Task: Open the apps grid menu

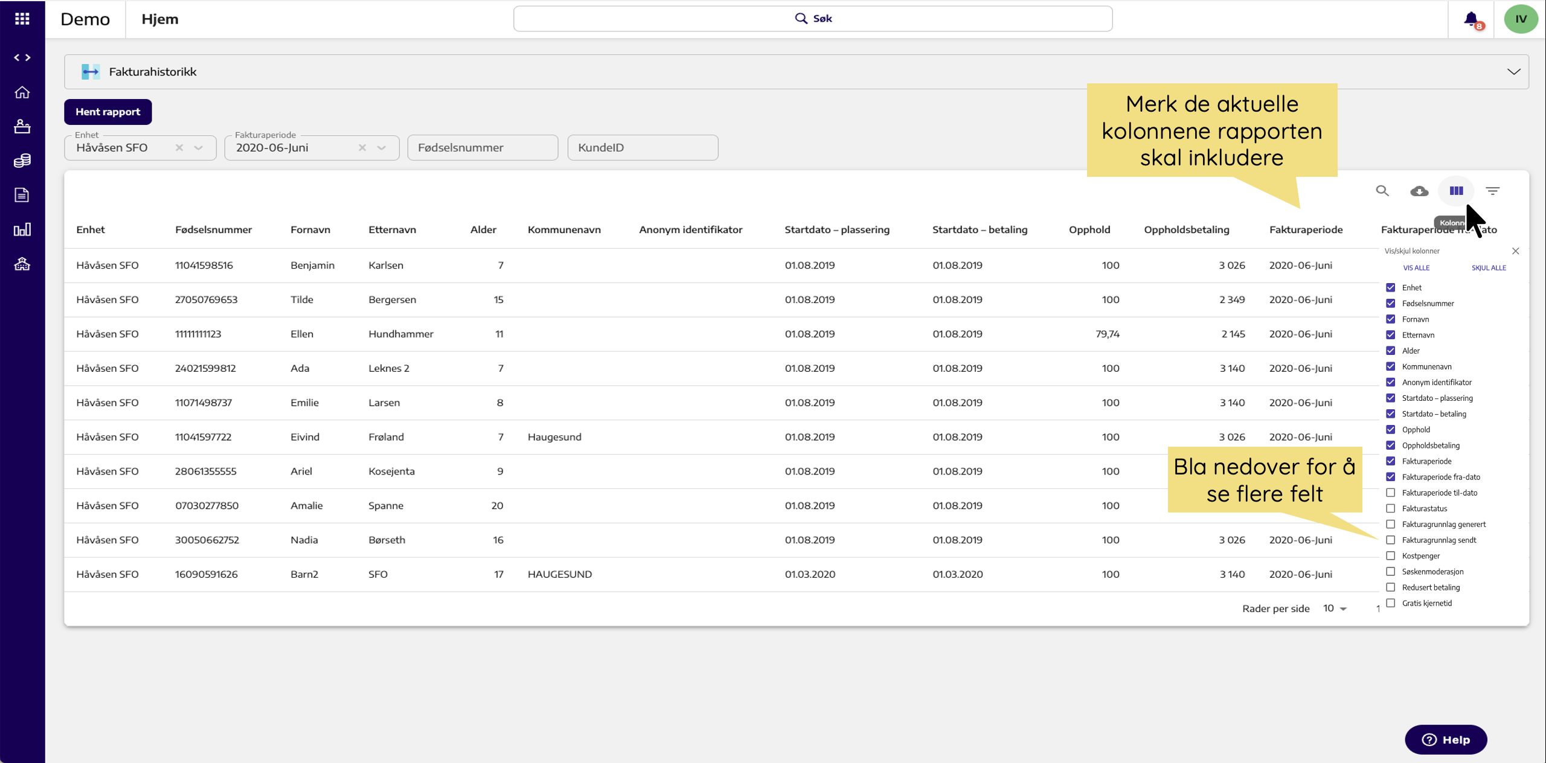Action: pyautogui.click(x=22, y=19)
